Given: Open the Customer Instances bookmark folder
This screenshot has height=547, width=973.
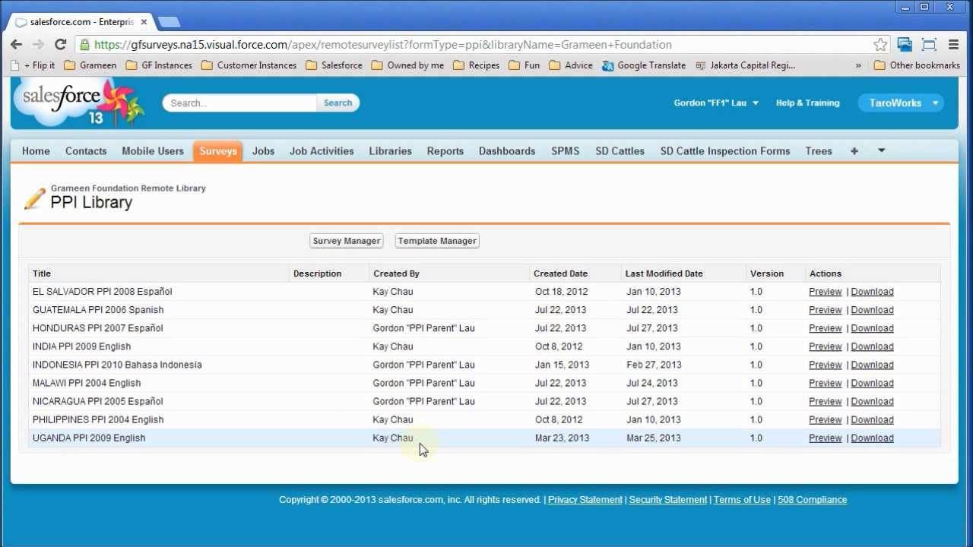Looking at the screenshot, I should click(249, 65).
